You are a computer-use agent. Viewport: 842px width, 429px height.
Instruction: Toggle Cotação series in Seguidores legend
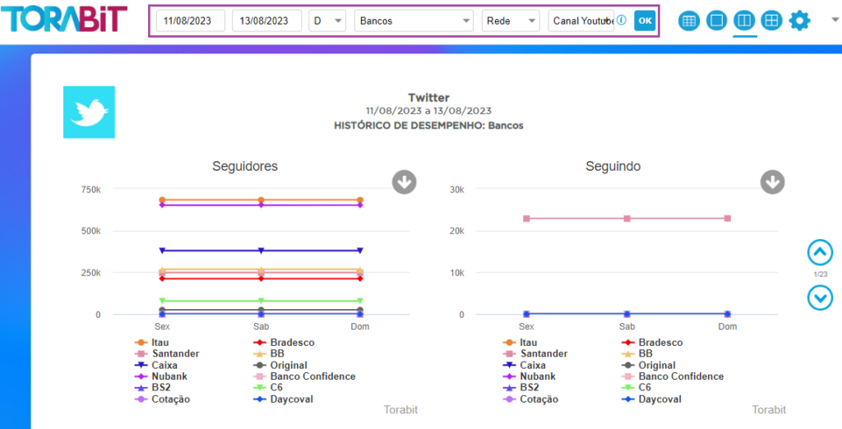[x=162, y=399]
